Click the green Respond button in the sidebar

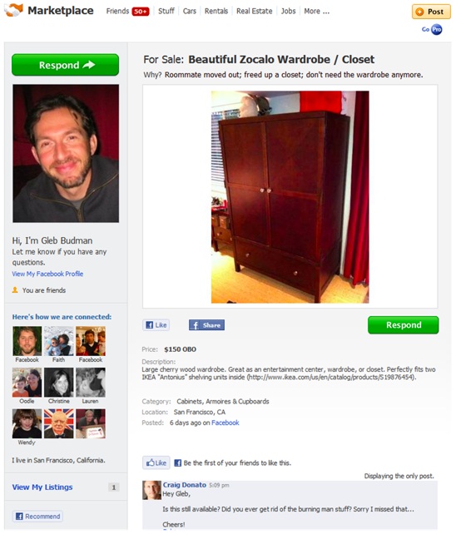pyautogui.click(x=66, y=65)
